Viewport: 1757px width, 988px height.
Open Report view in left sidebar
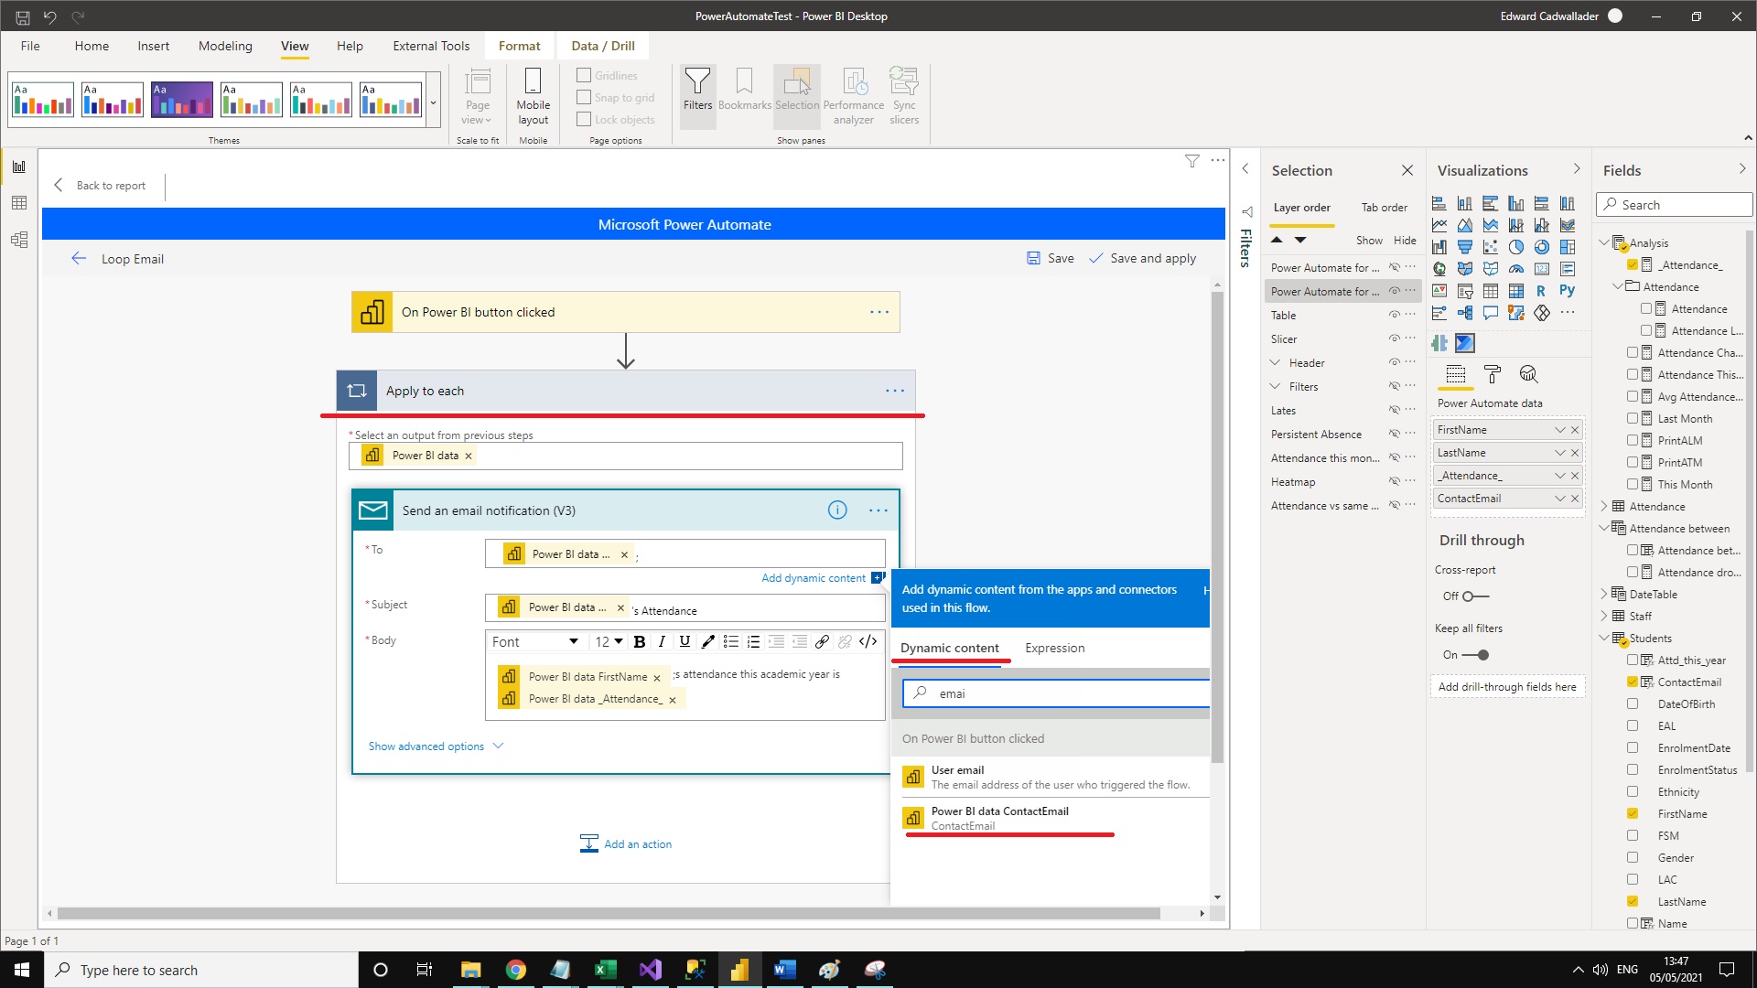point(19,166)
